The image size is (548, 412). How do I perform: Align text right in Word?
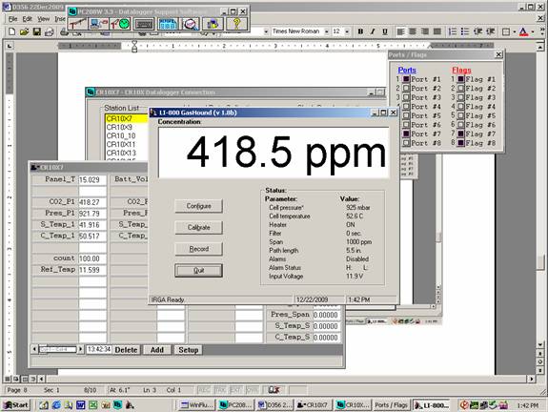tap(425, 31)
